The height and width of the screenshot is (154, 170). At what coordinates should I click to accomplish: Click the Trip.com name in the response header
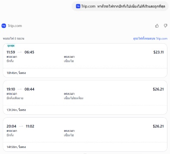[x=15, y=26]
